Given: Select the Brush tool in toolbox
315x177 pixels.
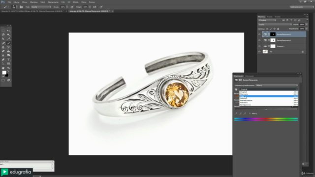Looking at the screenshot, I should pos(8,43).
